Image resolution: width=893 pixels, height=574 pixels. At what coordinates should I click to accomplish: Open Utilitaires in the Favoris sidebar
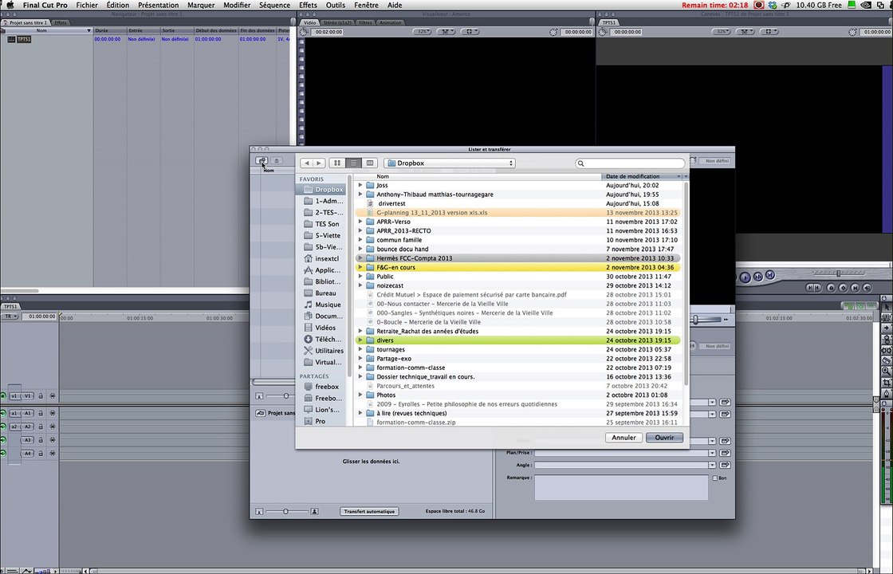[x=322, y=351]
